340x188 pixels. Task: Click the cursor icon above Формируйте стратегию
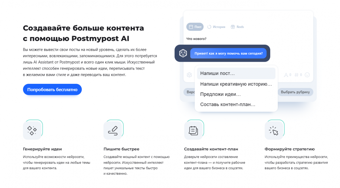pos(274,130)
